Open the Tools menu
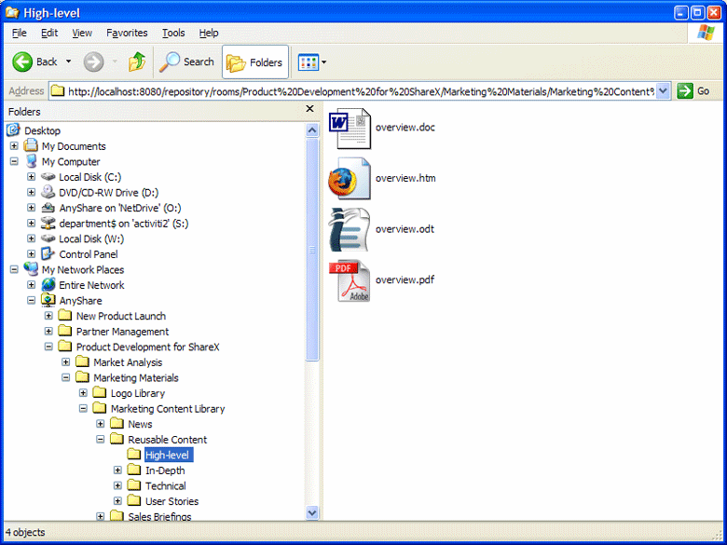This screenshot has width=727, height=545. click(173, 33)
